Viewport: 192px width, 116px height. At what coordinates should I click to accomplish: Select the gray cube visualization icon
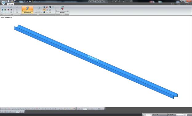pos(11,10)
